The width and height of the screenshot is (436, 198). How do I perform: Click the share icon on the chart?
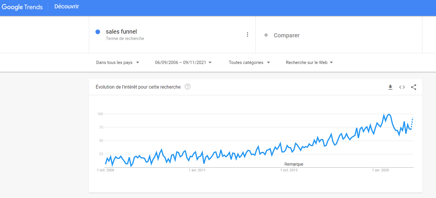pos(413,87)
